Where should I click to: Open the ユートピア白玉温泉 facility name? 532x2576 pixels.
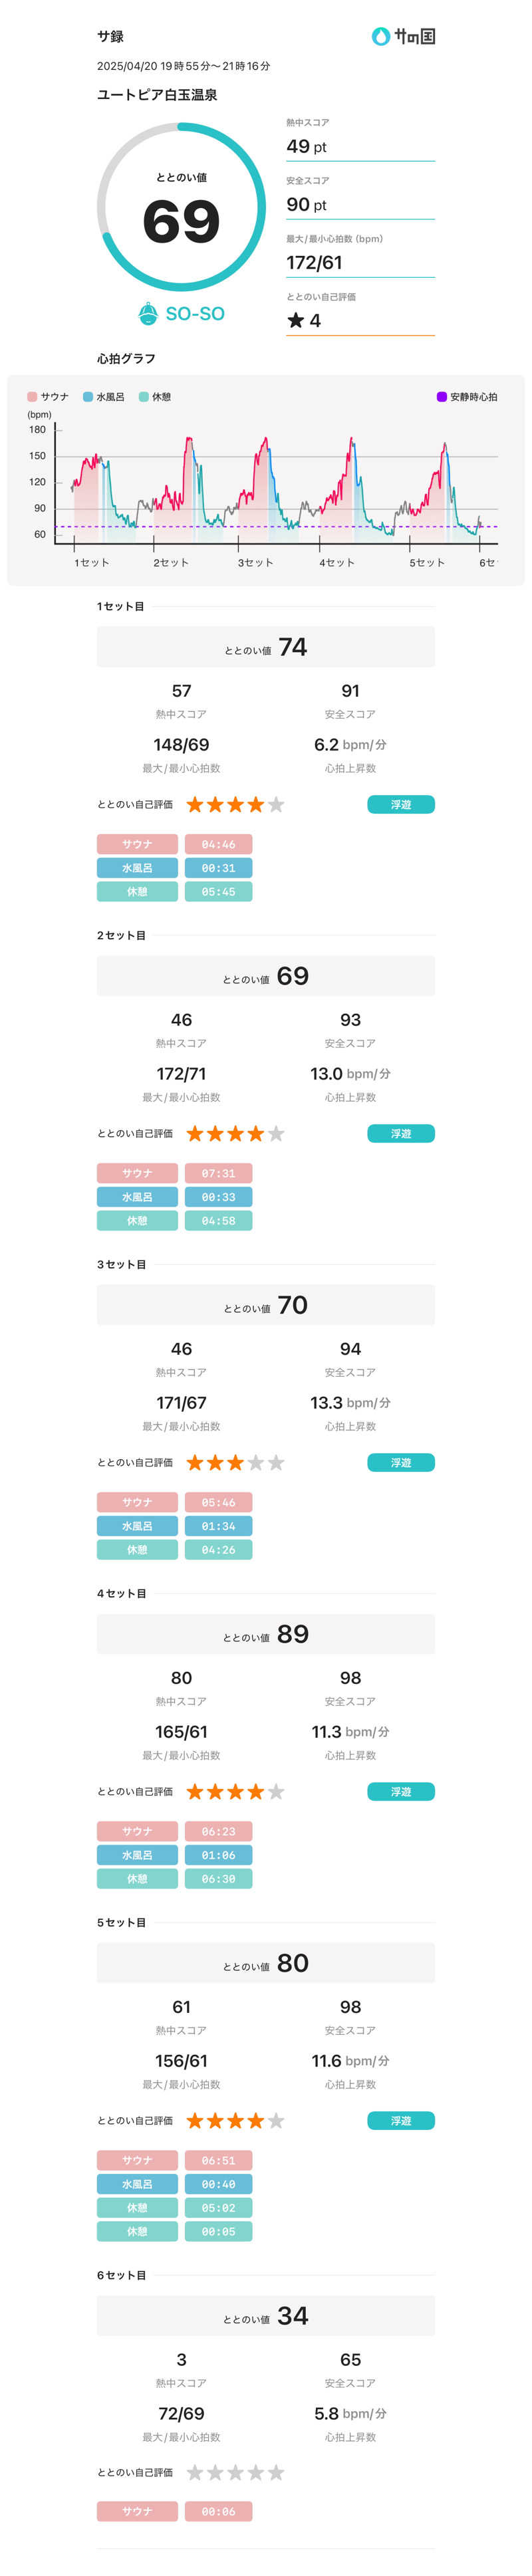point(157,95)
